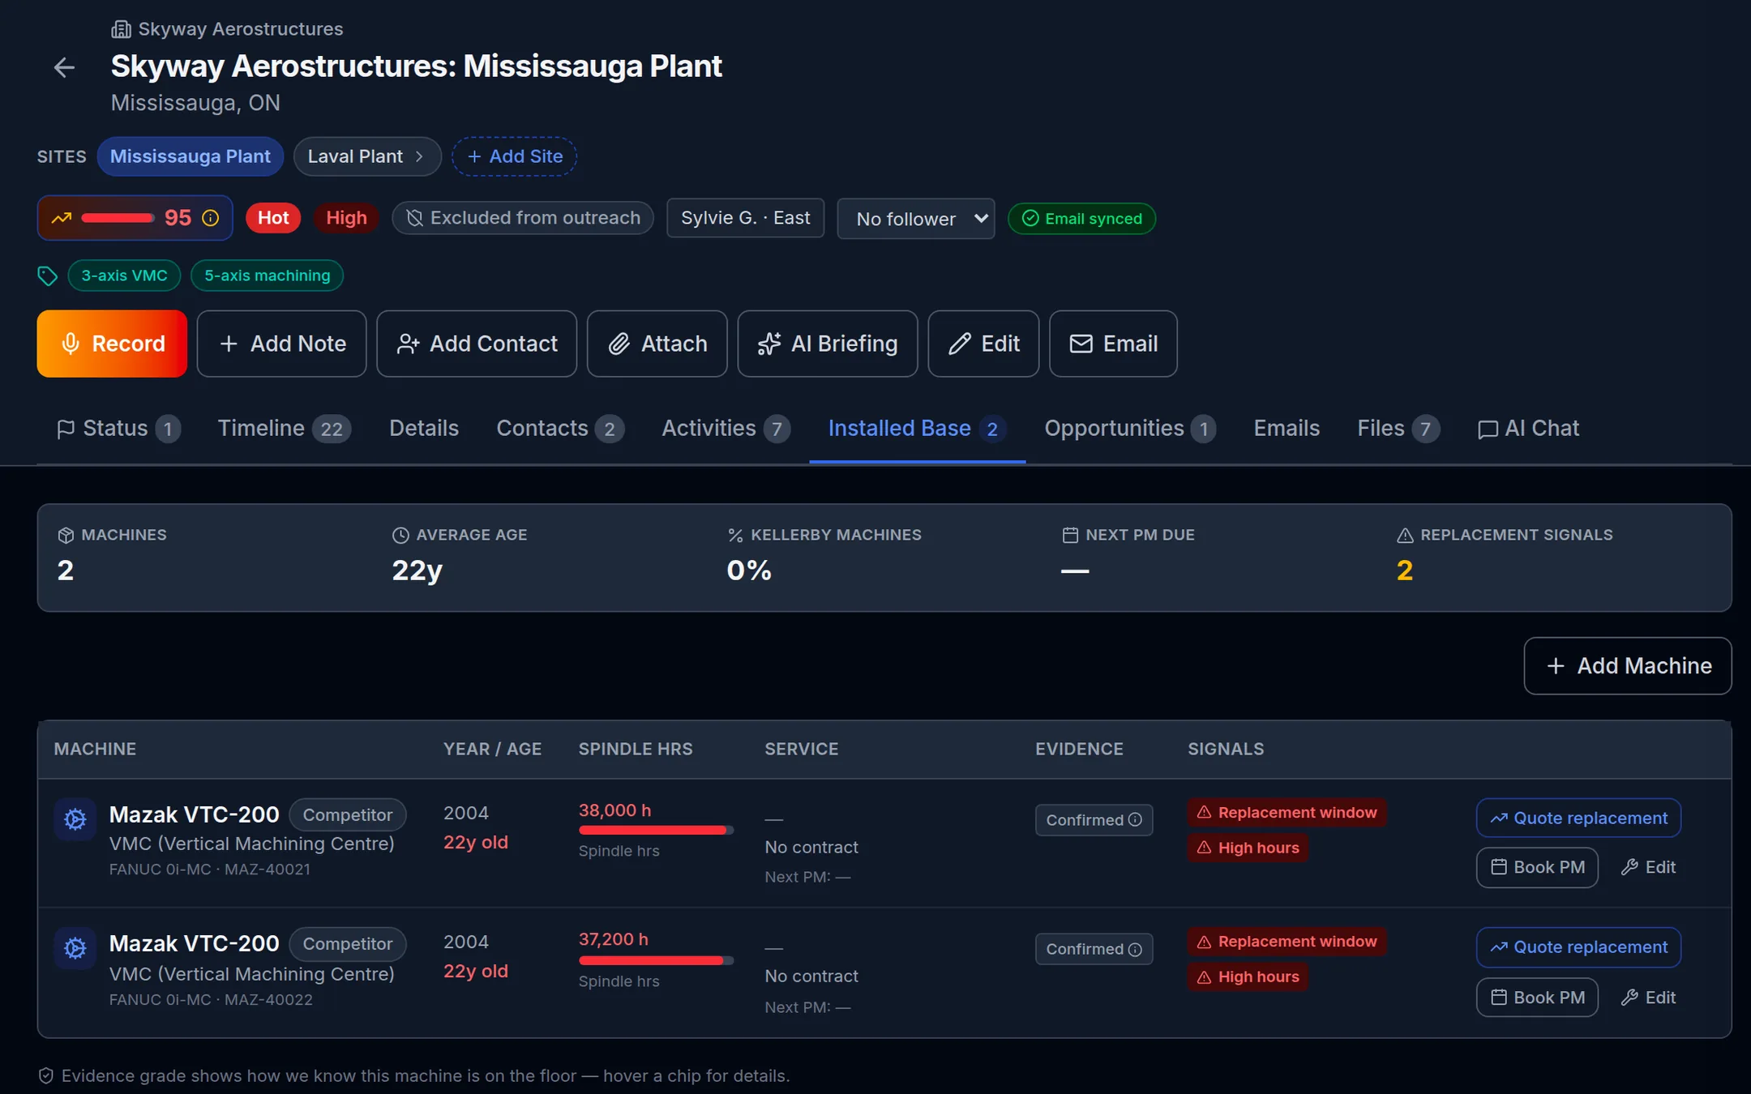Click the info icon on MAZ-40021 Confirmed chip
Screen dimensions: 1751x1094
[x=1136, y=820]
